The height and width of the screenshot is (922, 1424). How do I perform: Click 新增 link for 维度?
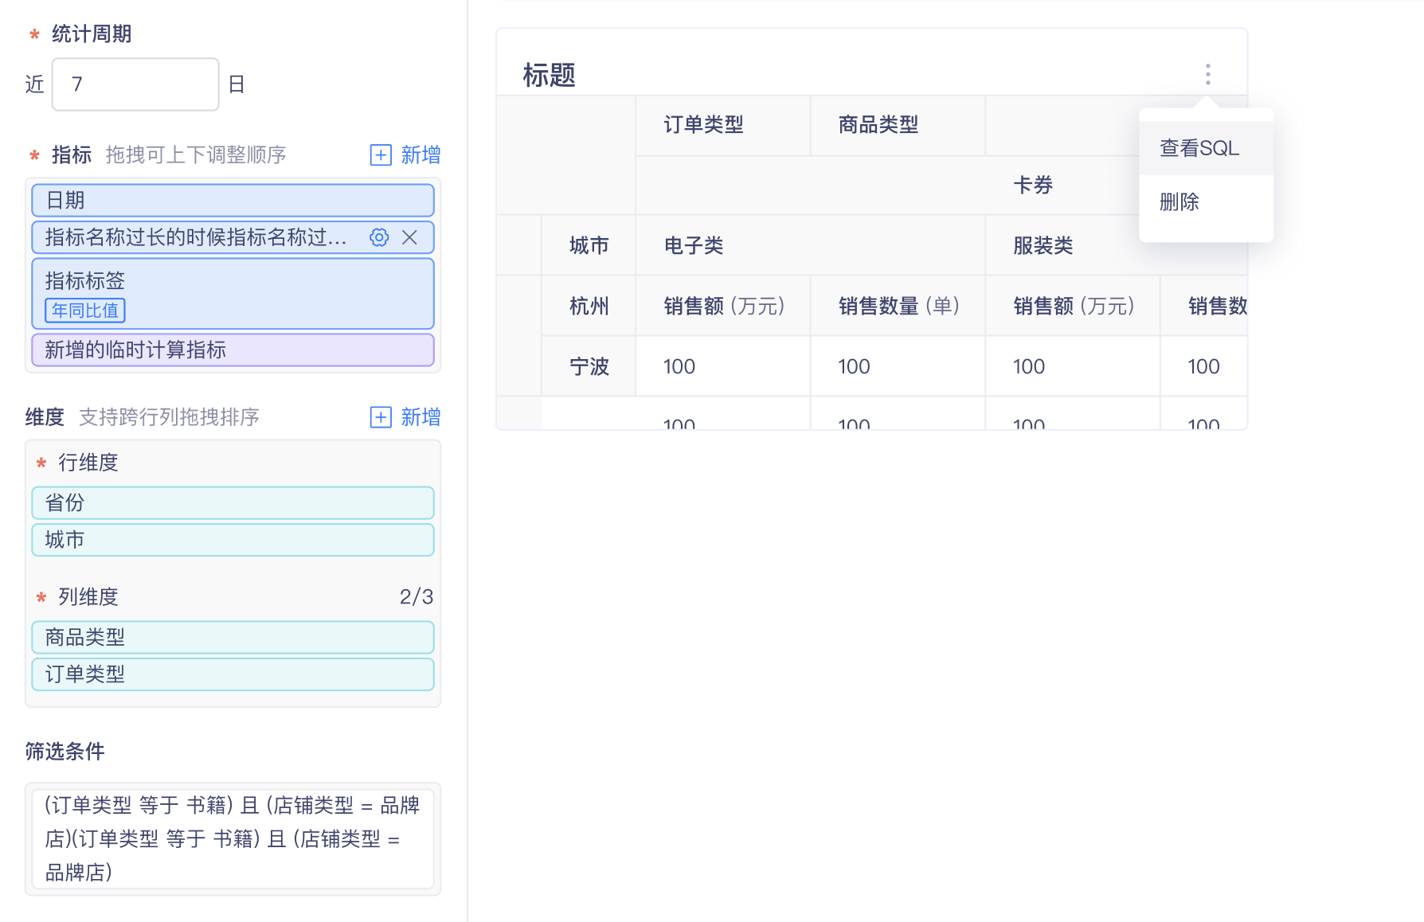coord(421,416)
